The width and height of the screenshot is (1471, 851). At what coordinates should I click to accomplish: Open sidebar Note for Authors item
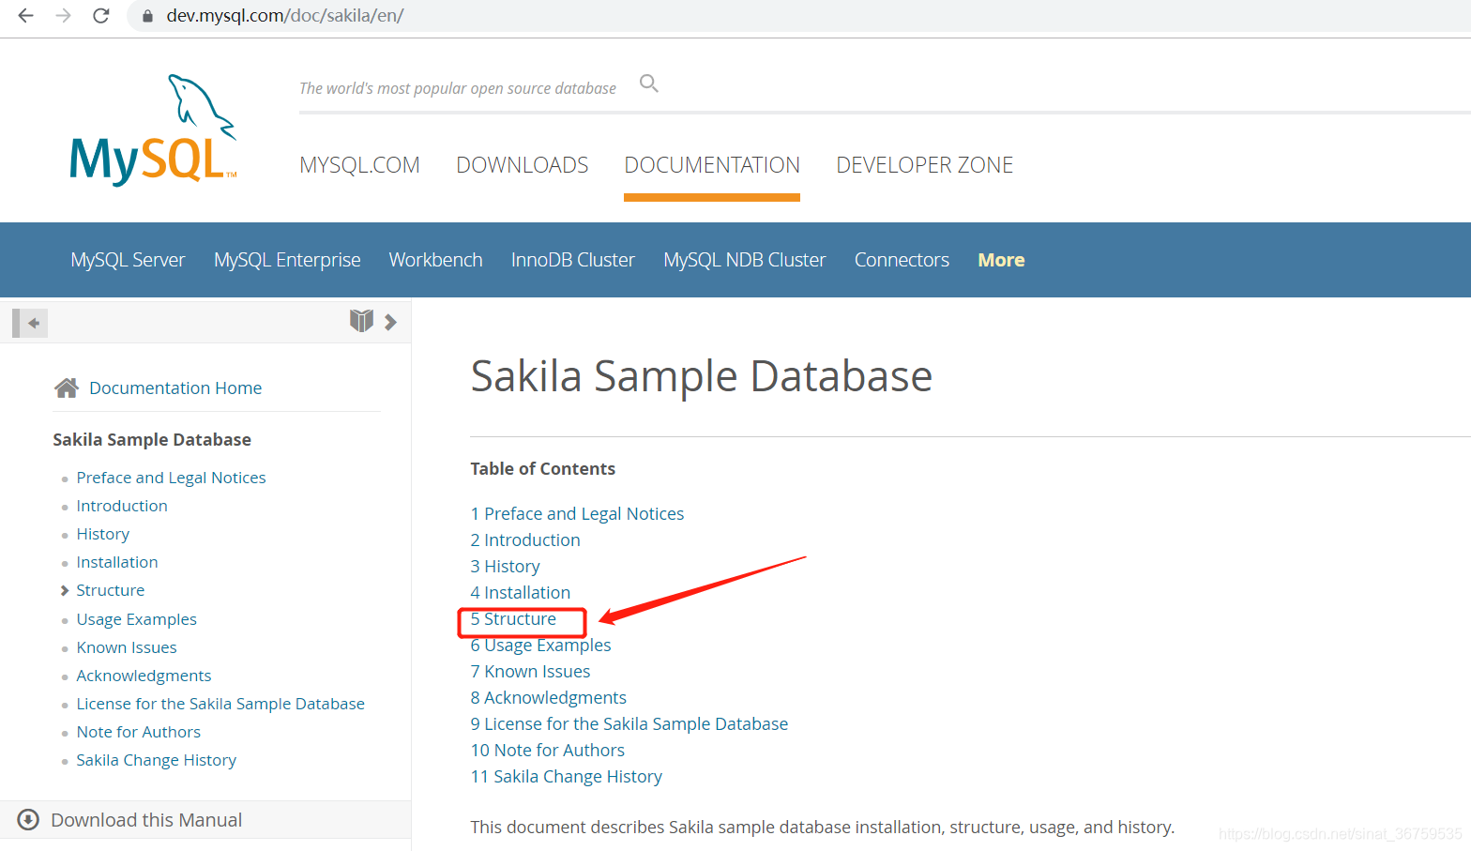139,732
